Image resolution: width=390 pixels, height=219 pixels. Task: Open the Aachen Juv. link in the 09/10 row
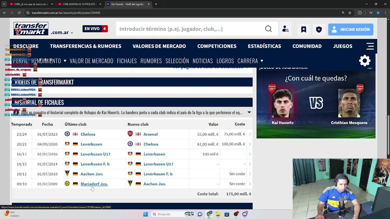(154, 184)
